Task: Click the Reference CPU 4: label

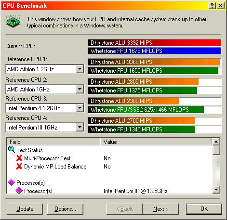Action: coord(26,118)
